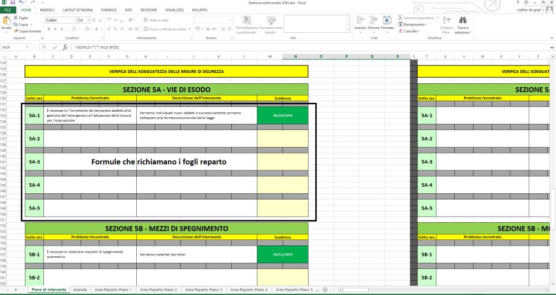Click the add new sheet plus icon
Viewport: 556px width, 295px height.
(x=325, y=289)
